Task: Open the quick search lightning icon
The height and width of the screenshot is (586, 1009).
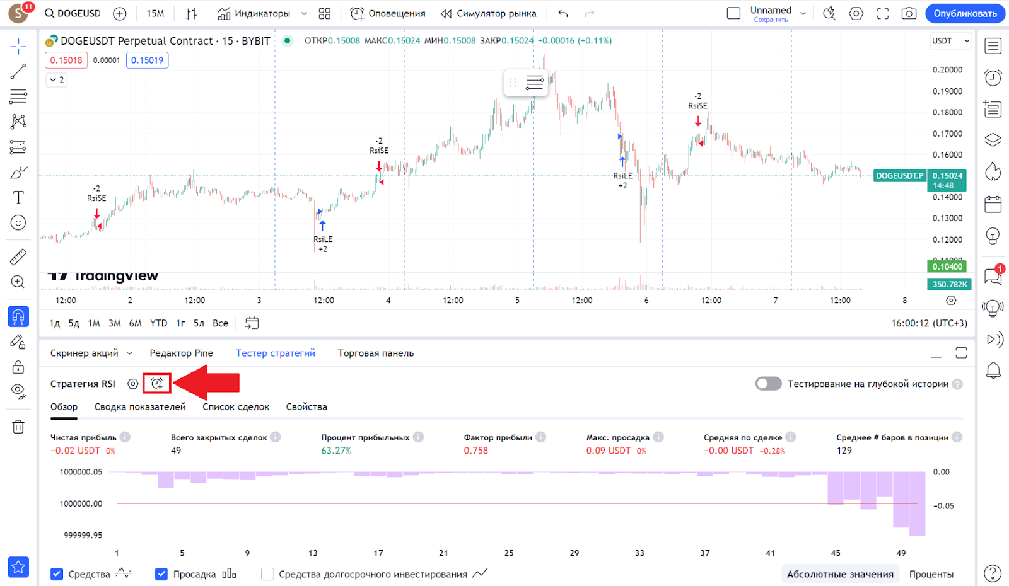Action: [x=829, y=13]
